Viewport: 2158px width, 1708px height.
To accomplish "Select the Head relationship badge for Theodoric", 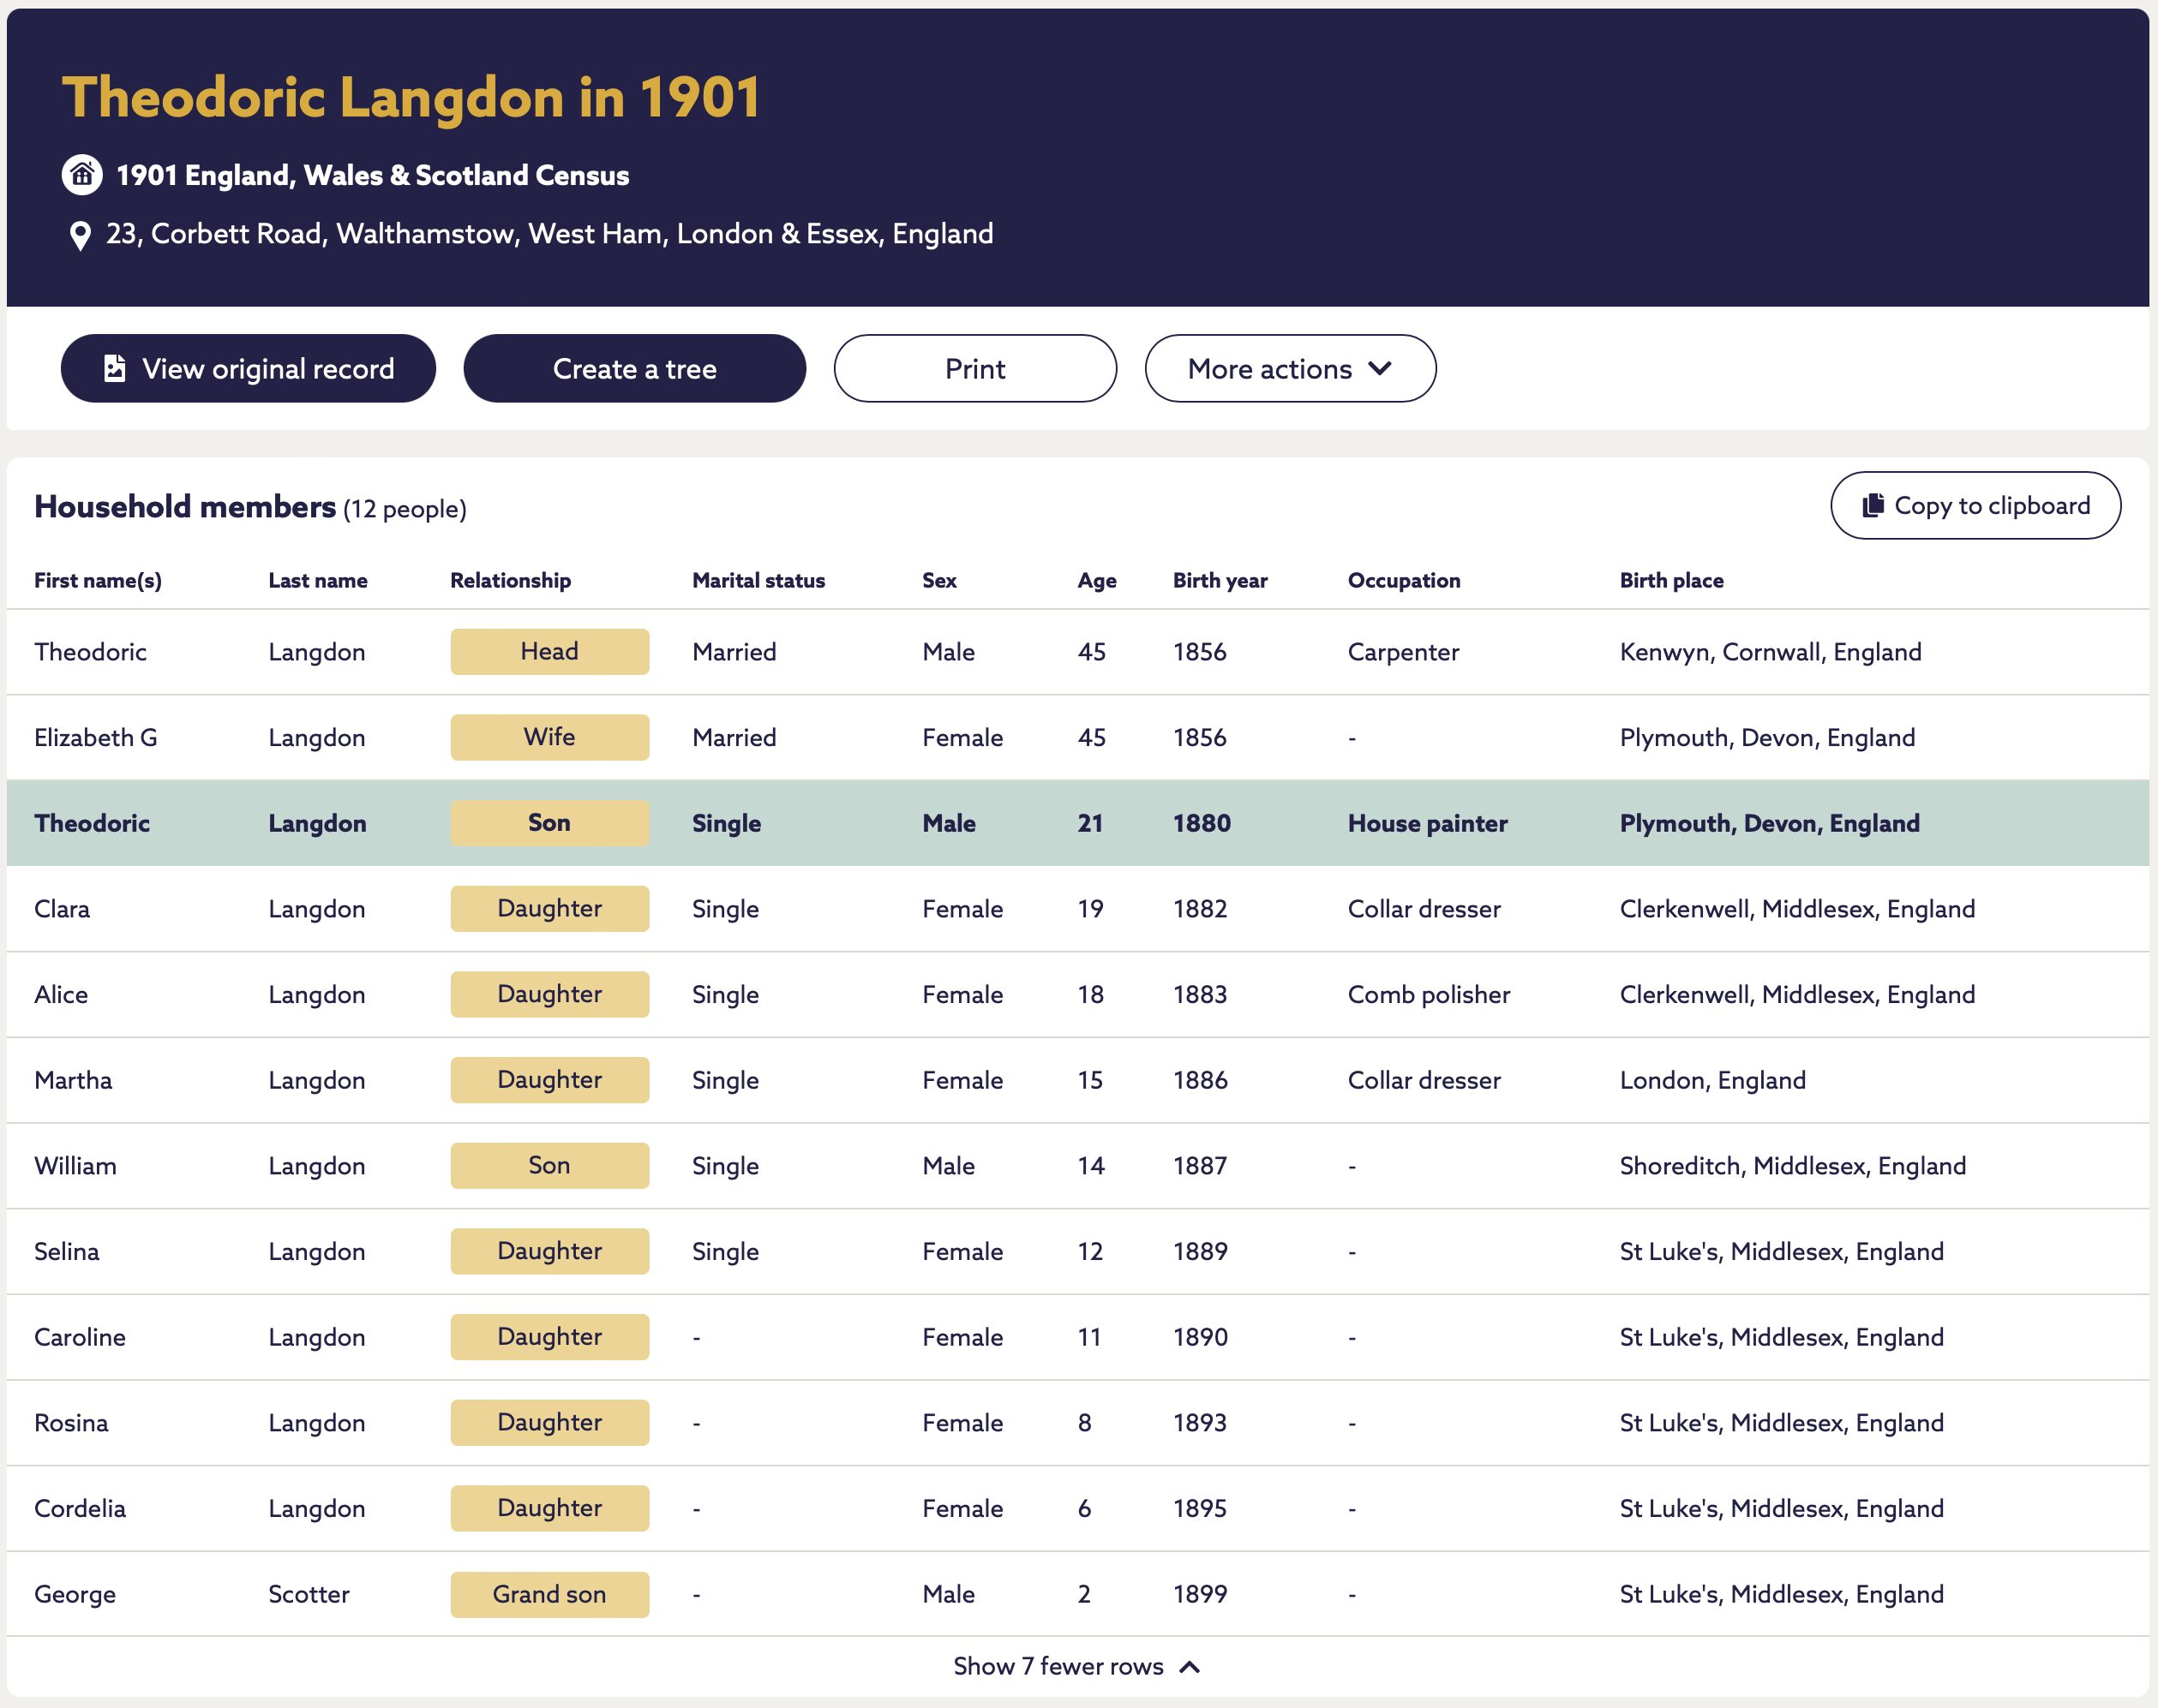I will pos(549,652).
